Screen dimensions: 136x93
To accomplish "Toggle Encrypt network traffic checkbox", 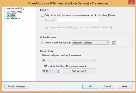I will 46,27.
